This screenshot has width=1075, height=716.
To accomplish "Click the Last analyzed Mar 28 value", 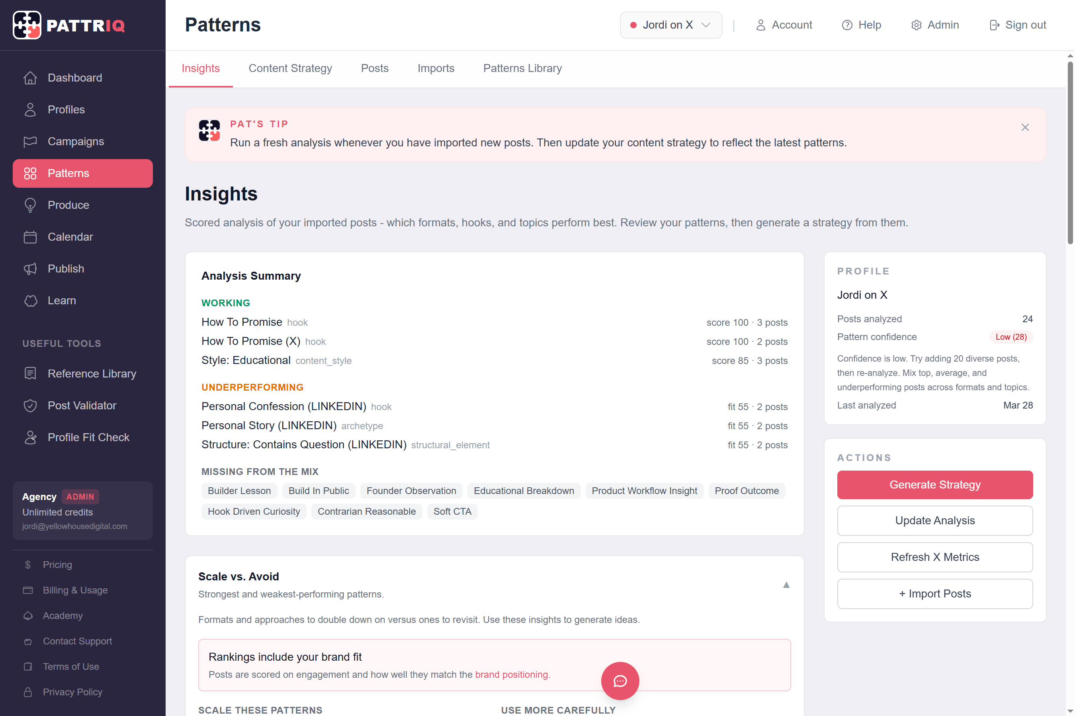I will point(1018,405).
